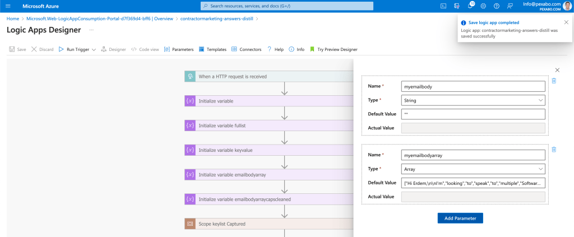
Task: Click the Add Parameter button
Action: (460, 218)
